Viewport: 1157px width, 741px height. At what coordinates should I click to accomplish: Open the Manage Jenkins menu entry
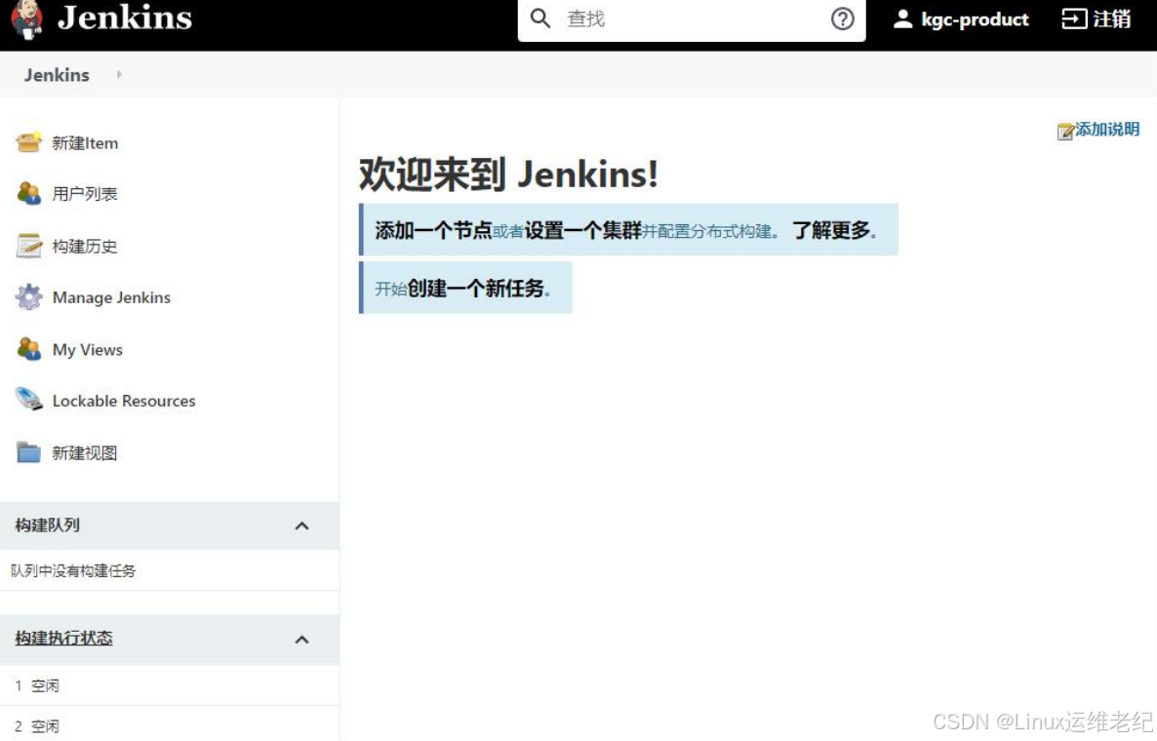click(x=111, y=298)
